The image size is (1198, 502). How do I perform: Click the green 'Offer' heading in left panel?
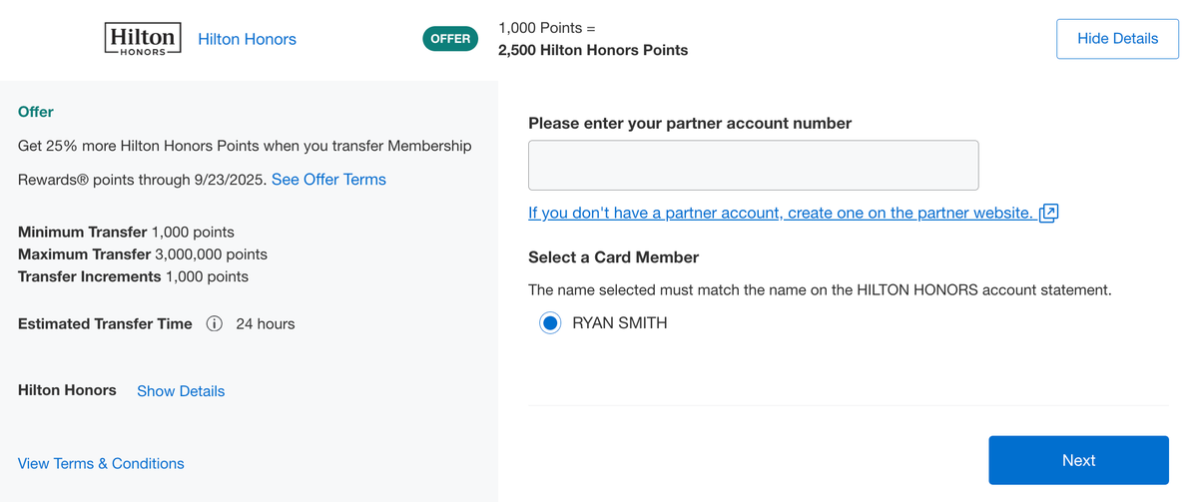36,112
